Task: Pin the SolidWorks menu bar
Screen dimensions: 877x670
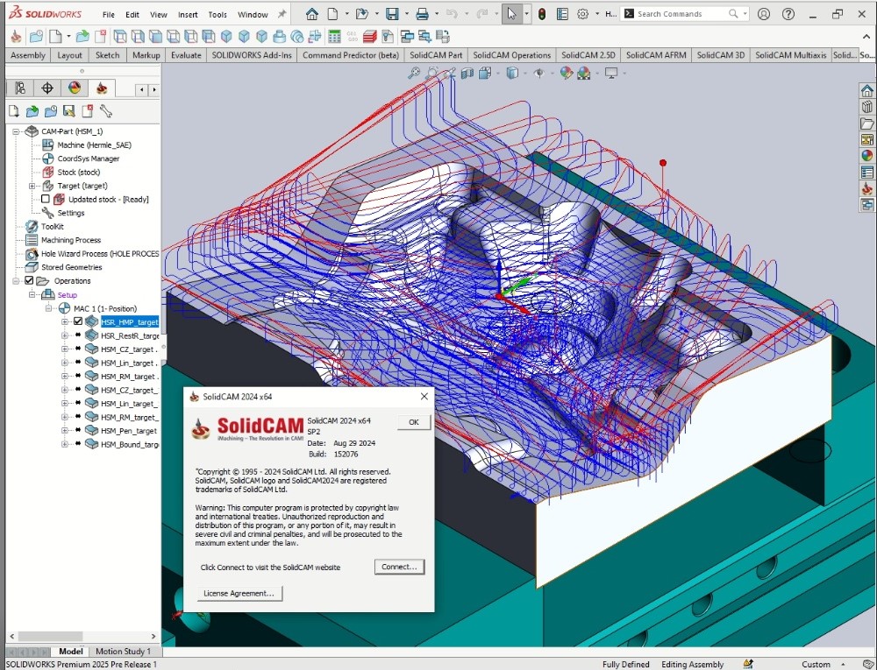Action: [x=282, y=14]
